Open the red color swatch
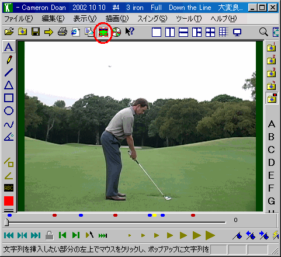This screenshot has height=257, width=281. tap(9, 201)
